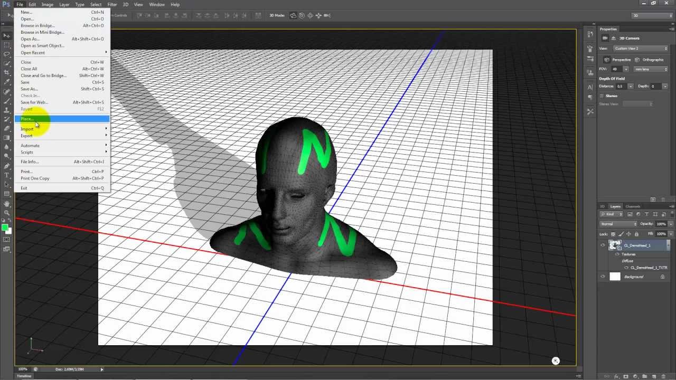The height and width of the screenshot is (380, 676).
Task: Choose New... from File menu
Action: click(62, 12)
